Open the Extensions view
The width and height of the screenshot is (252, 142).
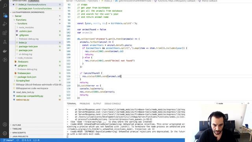pyautogui.click(x=5, y=33)
